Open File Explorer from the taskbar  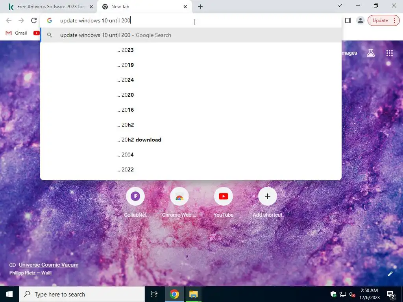click(193, 294)
